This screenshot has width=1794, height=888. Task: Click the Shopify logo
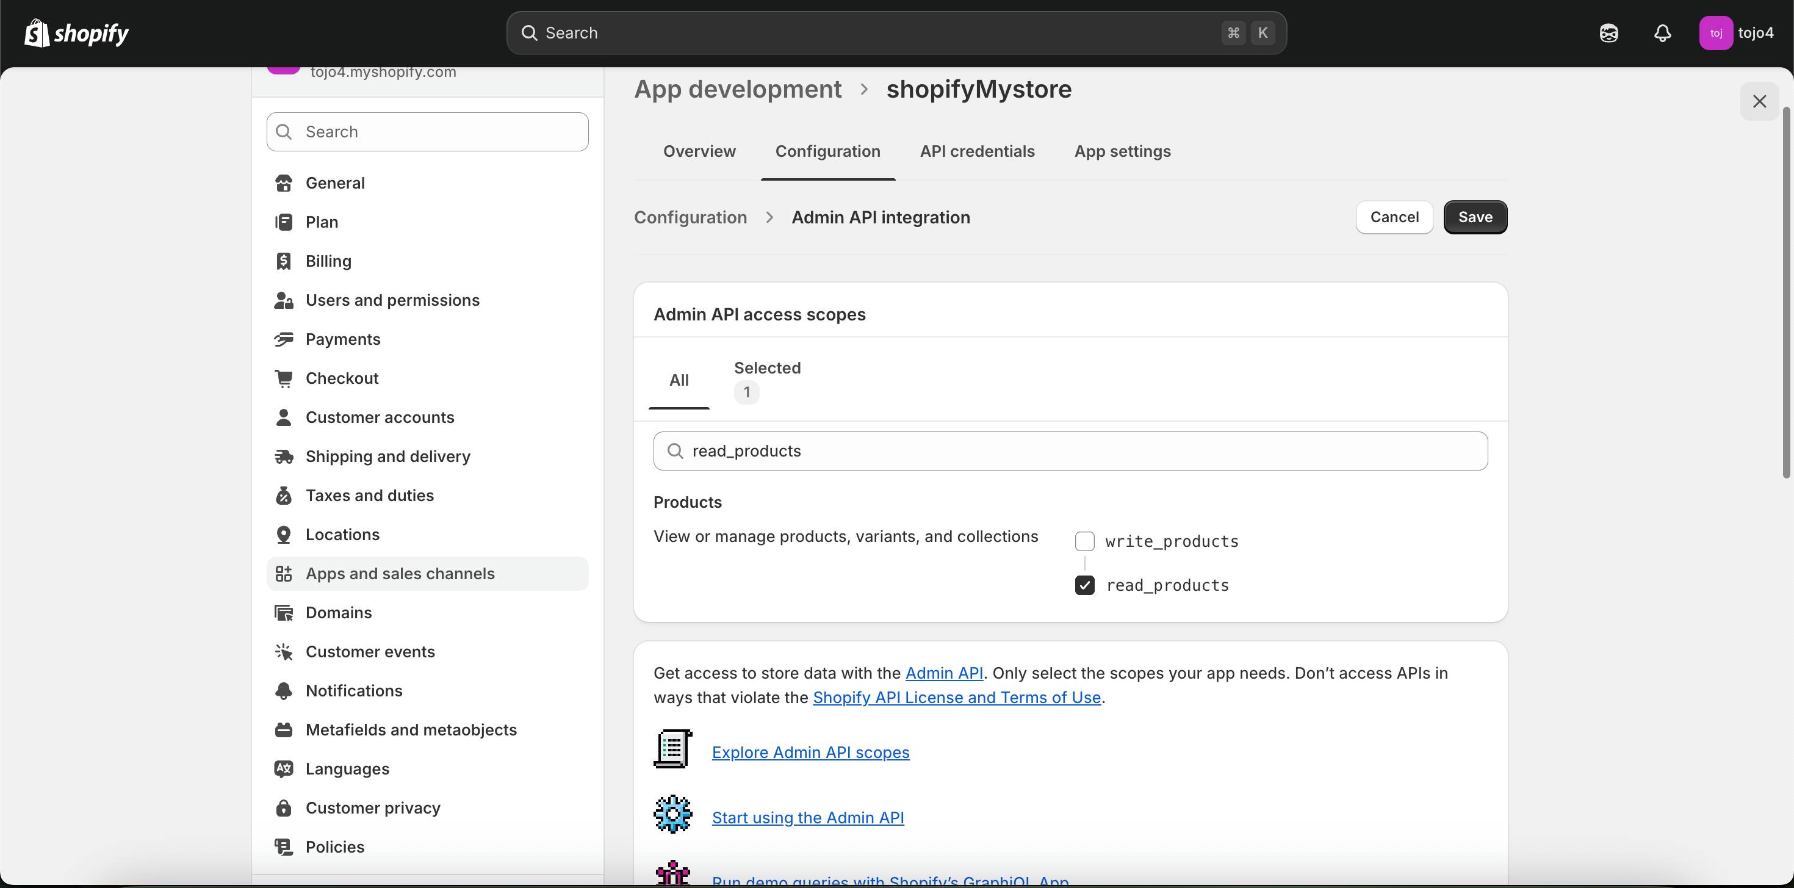pyautogui.click(x=77, y=33)
